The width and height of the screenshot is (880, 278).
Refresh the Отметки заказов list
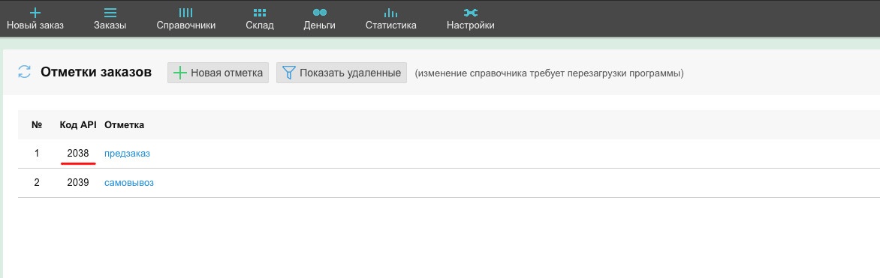(24, 72)
